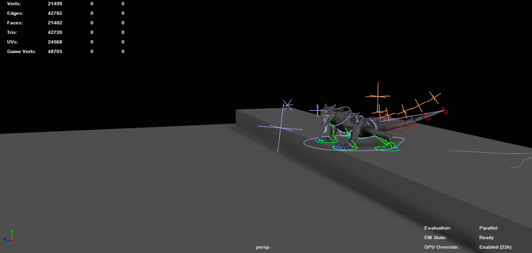This screenshot has height=253, width=532.
Task: Click the UVs count value 24568
Action: point(55,42)
